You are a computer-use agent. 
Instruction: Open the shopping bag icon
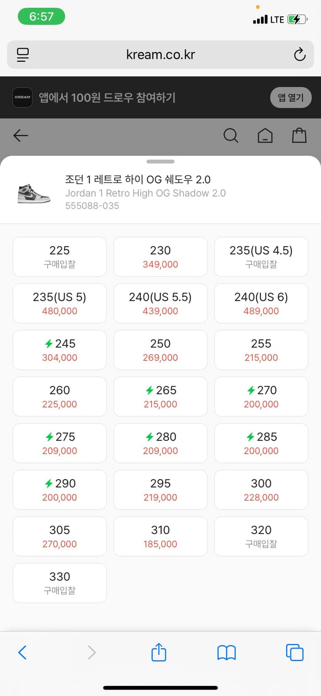pyautogui.click(x=299, y=135)
